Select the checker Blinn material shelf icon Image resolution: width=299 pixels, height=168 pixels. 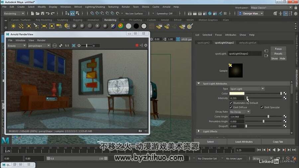point(113,26)
